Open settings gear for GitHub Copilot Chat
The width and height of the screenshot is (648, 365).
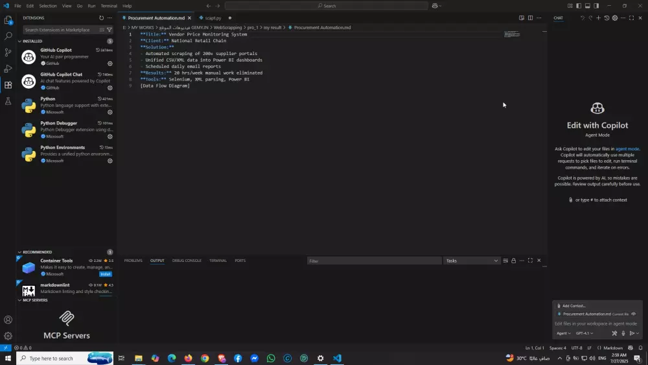click(x=110, y=88)
